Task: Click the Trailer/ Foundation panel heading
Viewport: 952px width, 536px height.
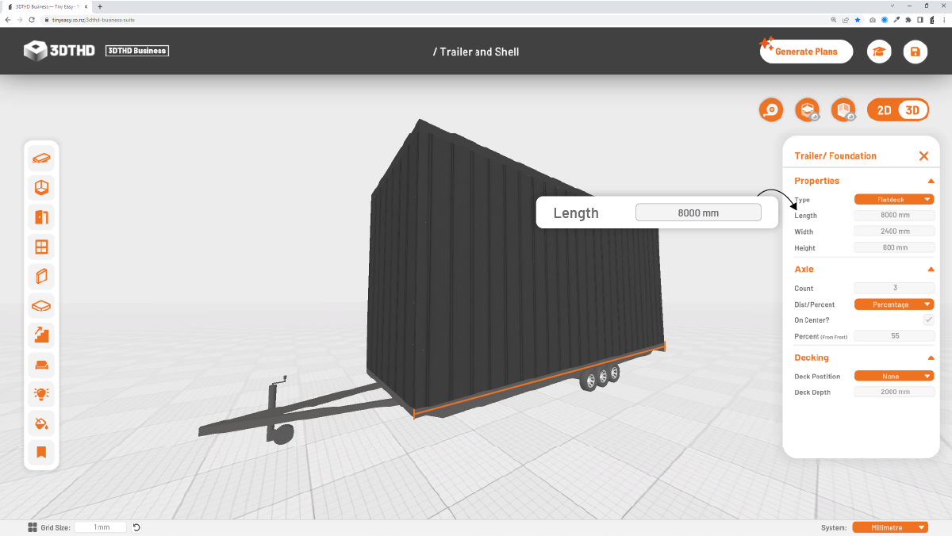Action: click(x=835, y=156)
